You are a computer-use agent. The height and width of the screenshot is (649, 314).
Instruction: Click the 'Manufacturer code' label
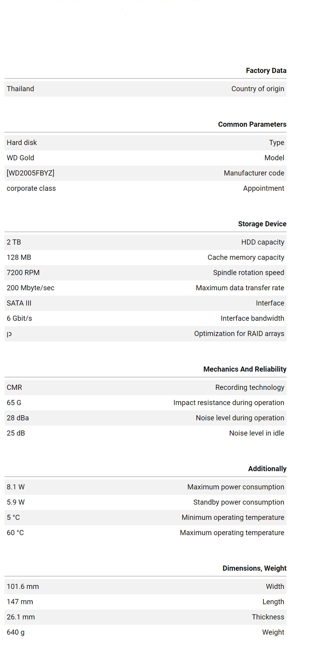click(254, 173)
